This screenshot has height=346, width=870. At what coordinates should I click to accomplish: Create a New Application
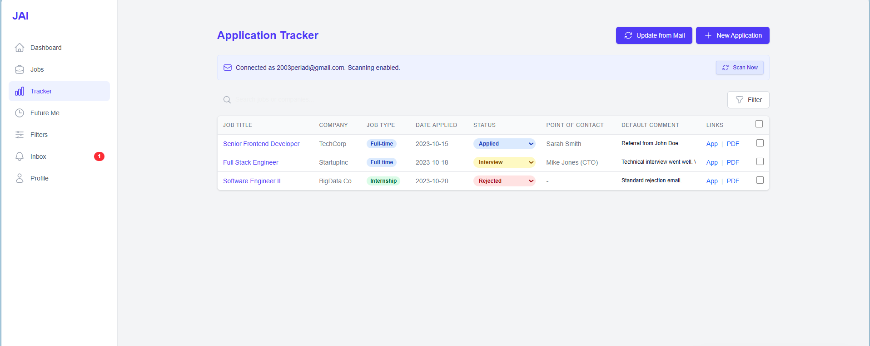tap(733, 35)
